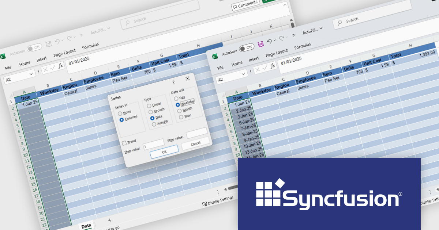439x230 pixels.
Task: Open the Name Box dropdown in the left window
Action: click(x=31, y=74)
